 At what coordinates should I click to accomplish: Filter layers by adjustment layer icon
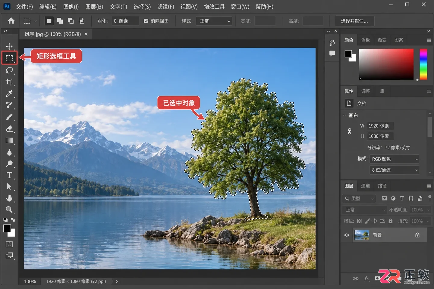tap(393, 198)
